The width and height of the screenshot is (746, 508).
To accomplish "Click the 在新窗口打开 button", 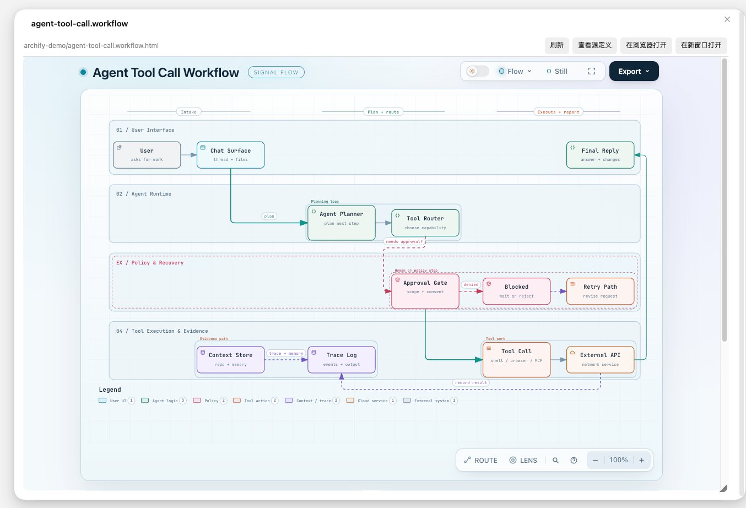I will [701, 45].
